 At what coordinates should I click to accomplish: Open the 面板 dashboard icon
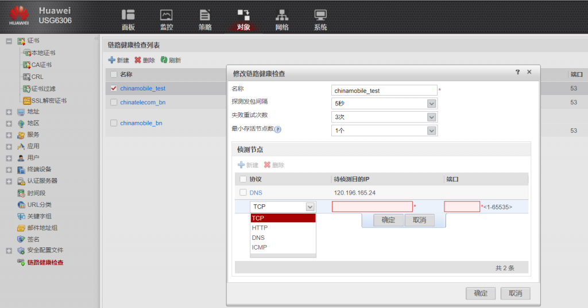[x=128, y=15]
